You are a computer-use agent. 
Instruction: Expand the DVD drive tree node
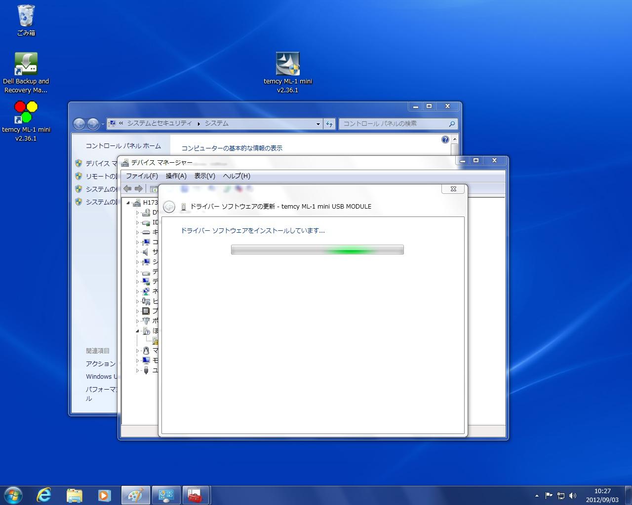tap(138, 213)
